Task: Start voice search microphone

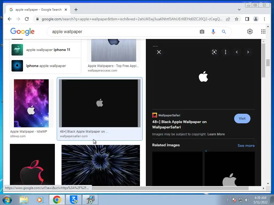Action: coord(213,32)
